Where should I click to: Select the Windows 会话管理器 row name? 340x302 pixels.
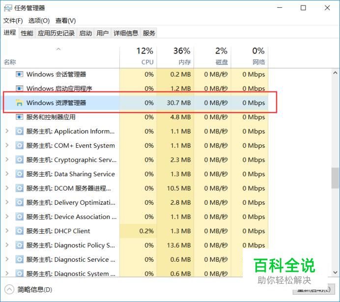coord(56,74)
